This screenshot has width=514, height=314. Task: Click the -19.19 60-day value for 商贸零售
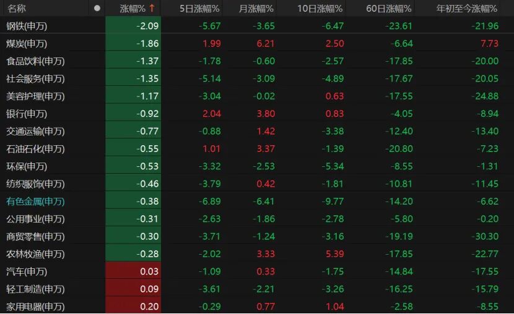coord(399,237)
